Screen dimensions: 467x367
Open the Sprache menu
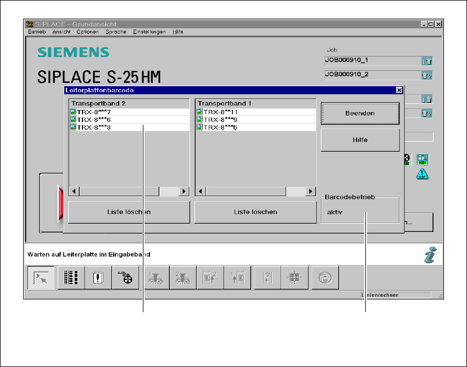116,32
